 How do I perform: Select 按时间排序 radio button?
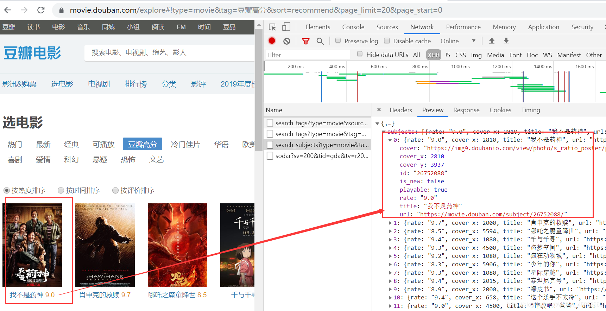pos(61,190)
